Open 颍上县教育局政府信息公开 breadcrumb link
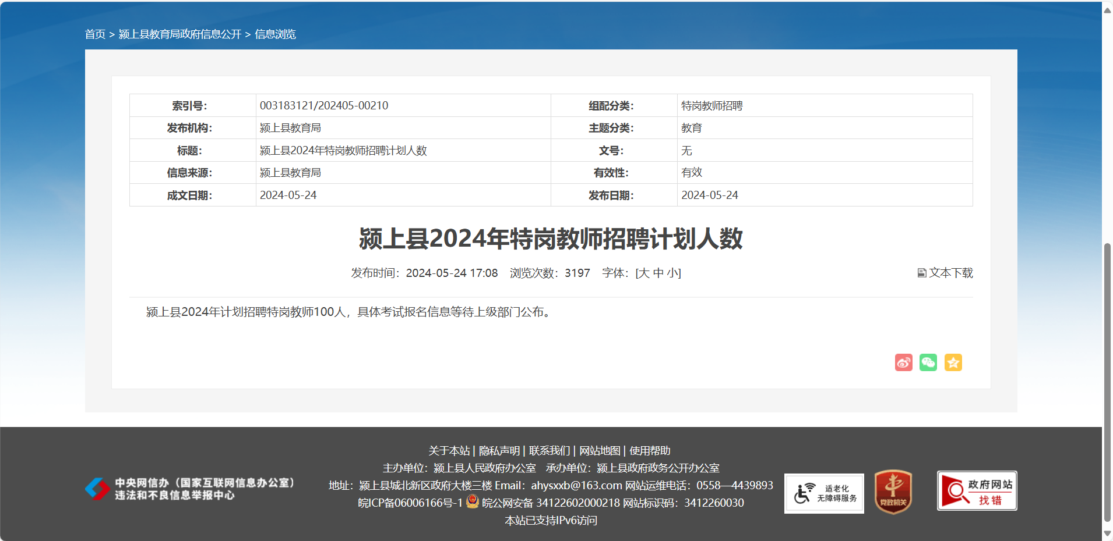 pyautogui.click(x=179, y=34)
